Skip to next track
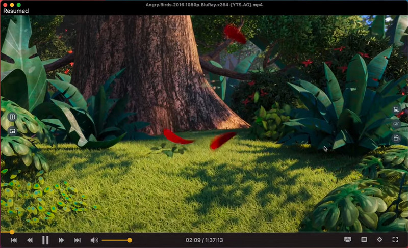Image resolution: width=408 pixels, height=248 pixels. point(78,240)
